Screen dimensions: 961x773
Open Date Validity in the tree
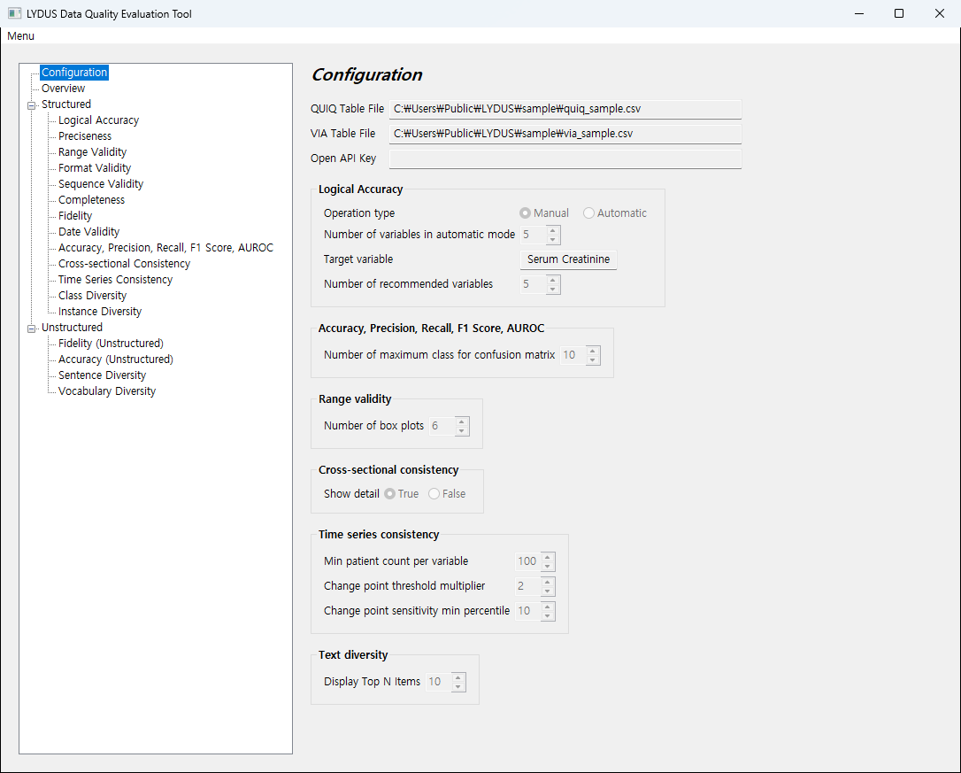[88, 232]
